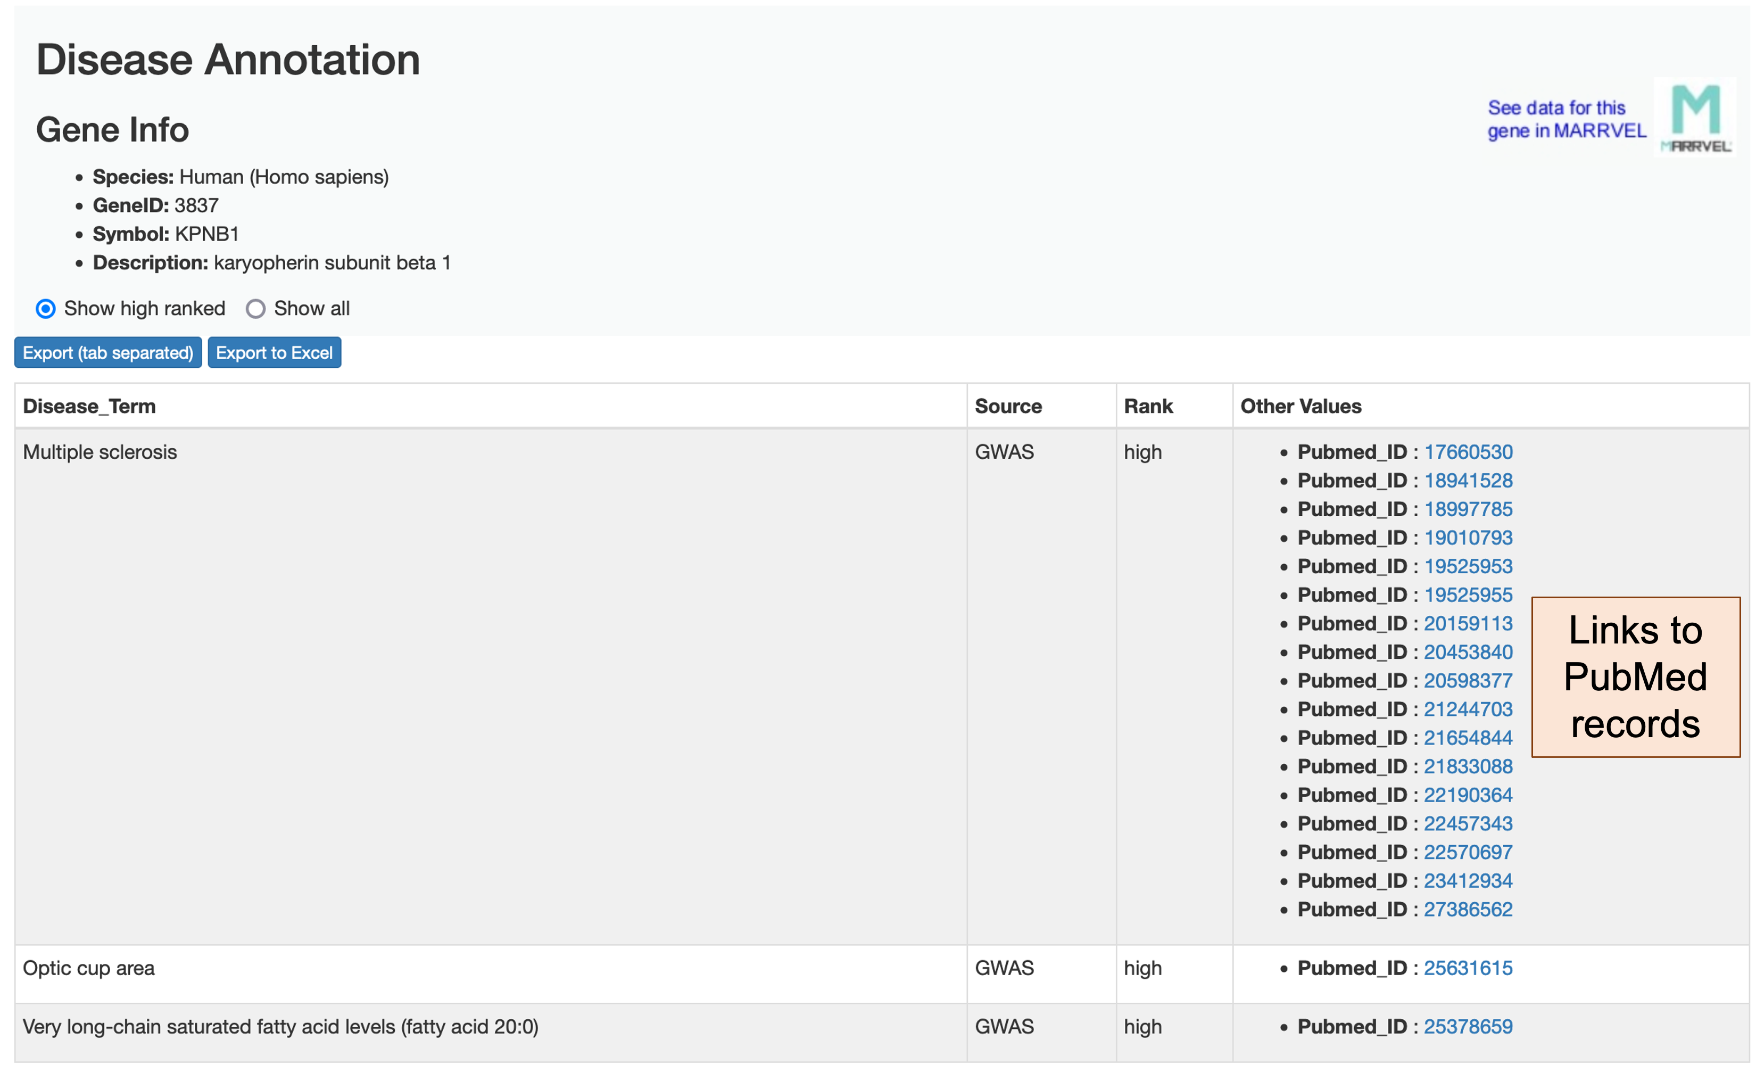Open PubMed record 22457343
1756x1073 pixels.
click(x=1468, y=823)
